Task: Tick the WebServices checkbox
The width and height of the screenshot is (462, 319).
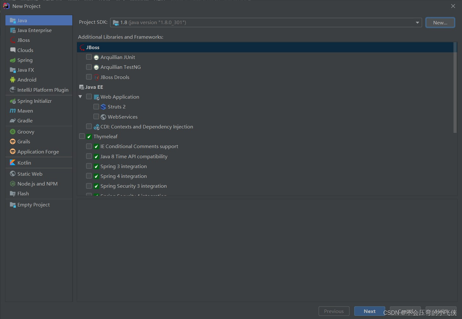Action: (96, 116)
